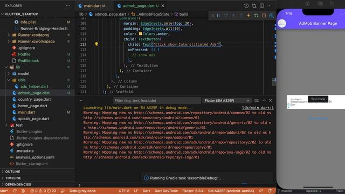Viewport: 345px width, 194px height.
Task: Close the test banner ad
Action: point(288,107)
